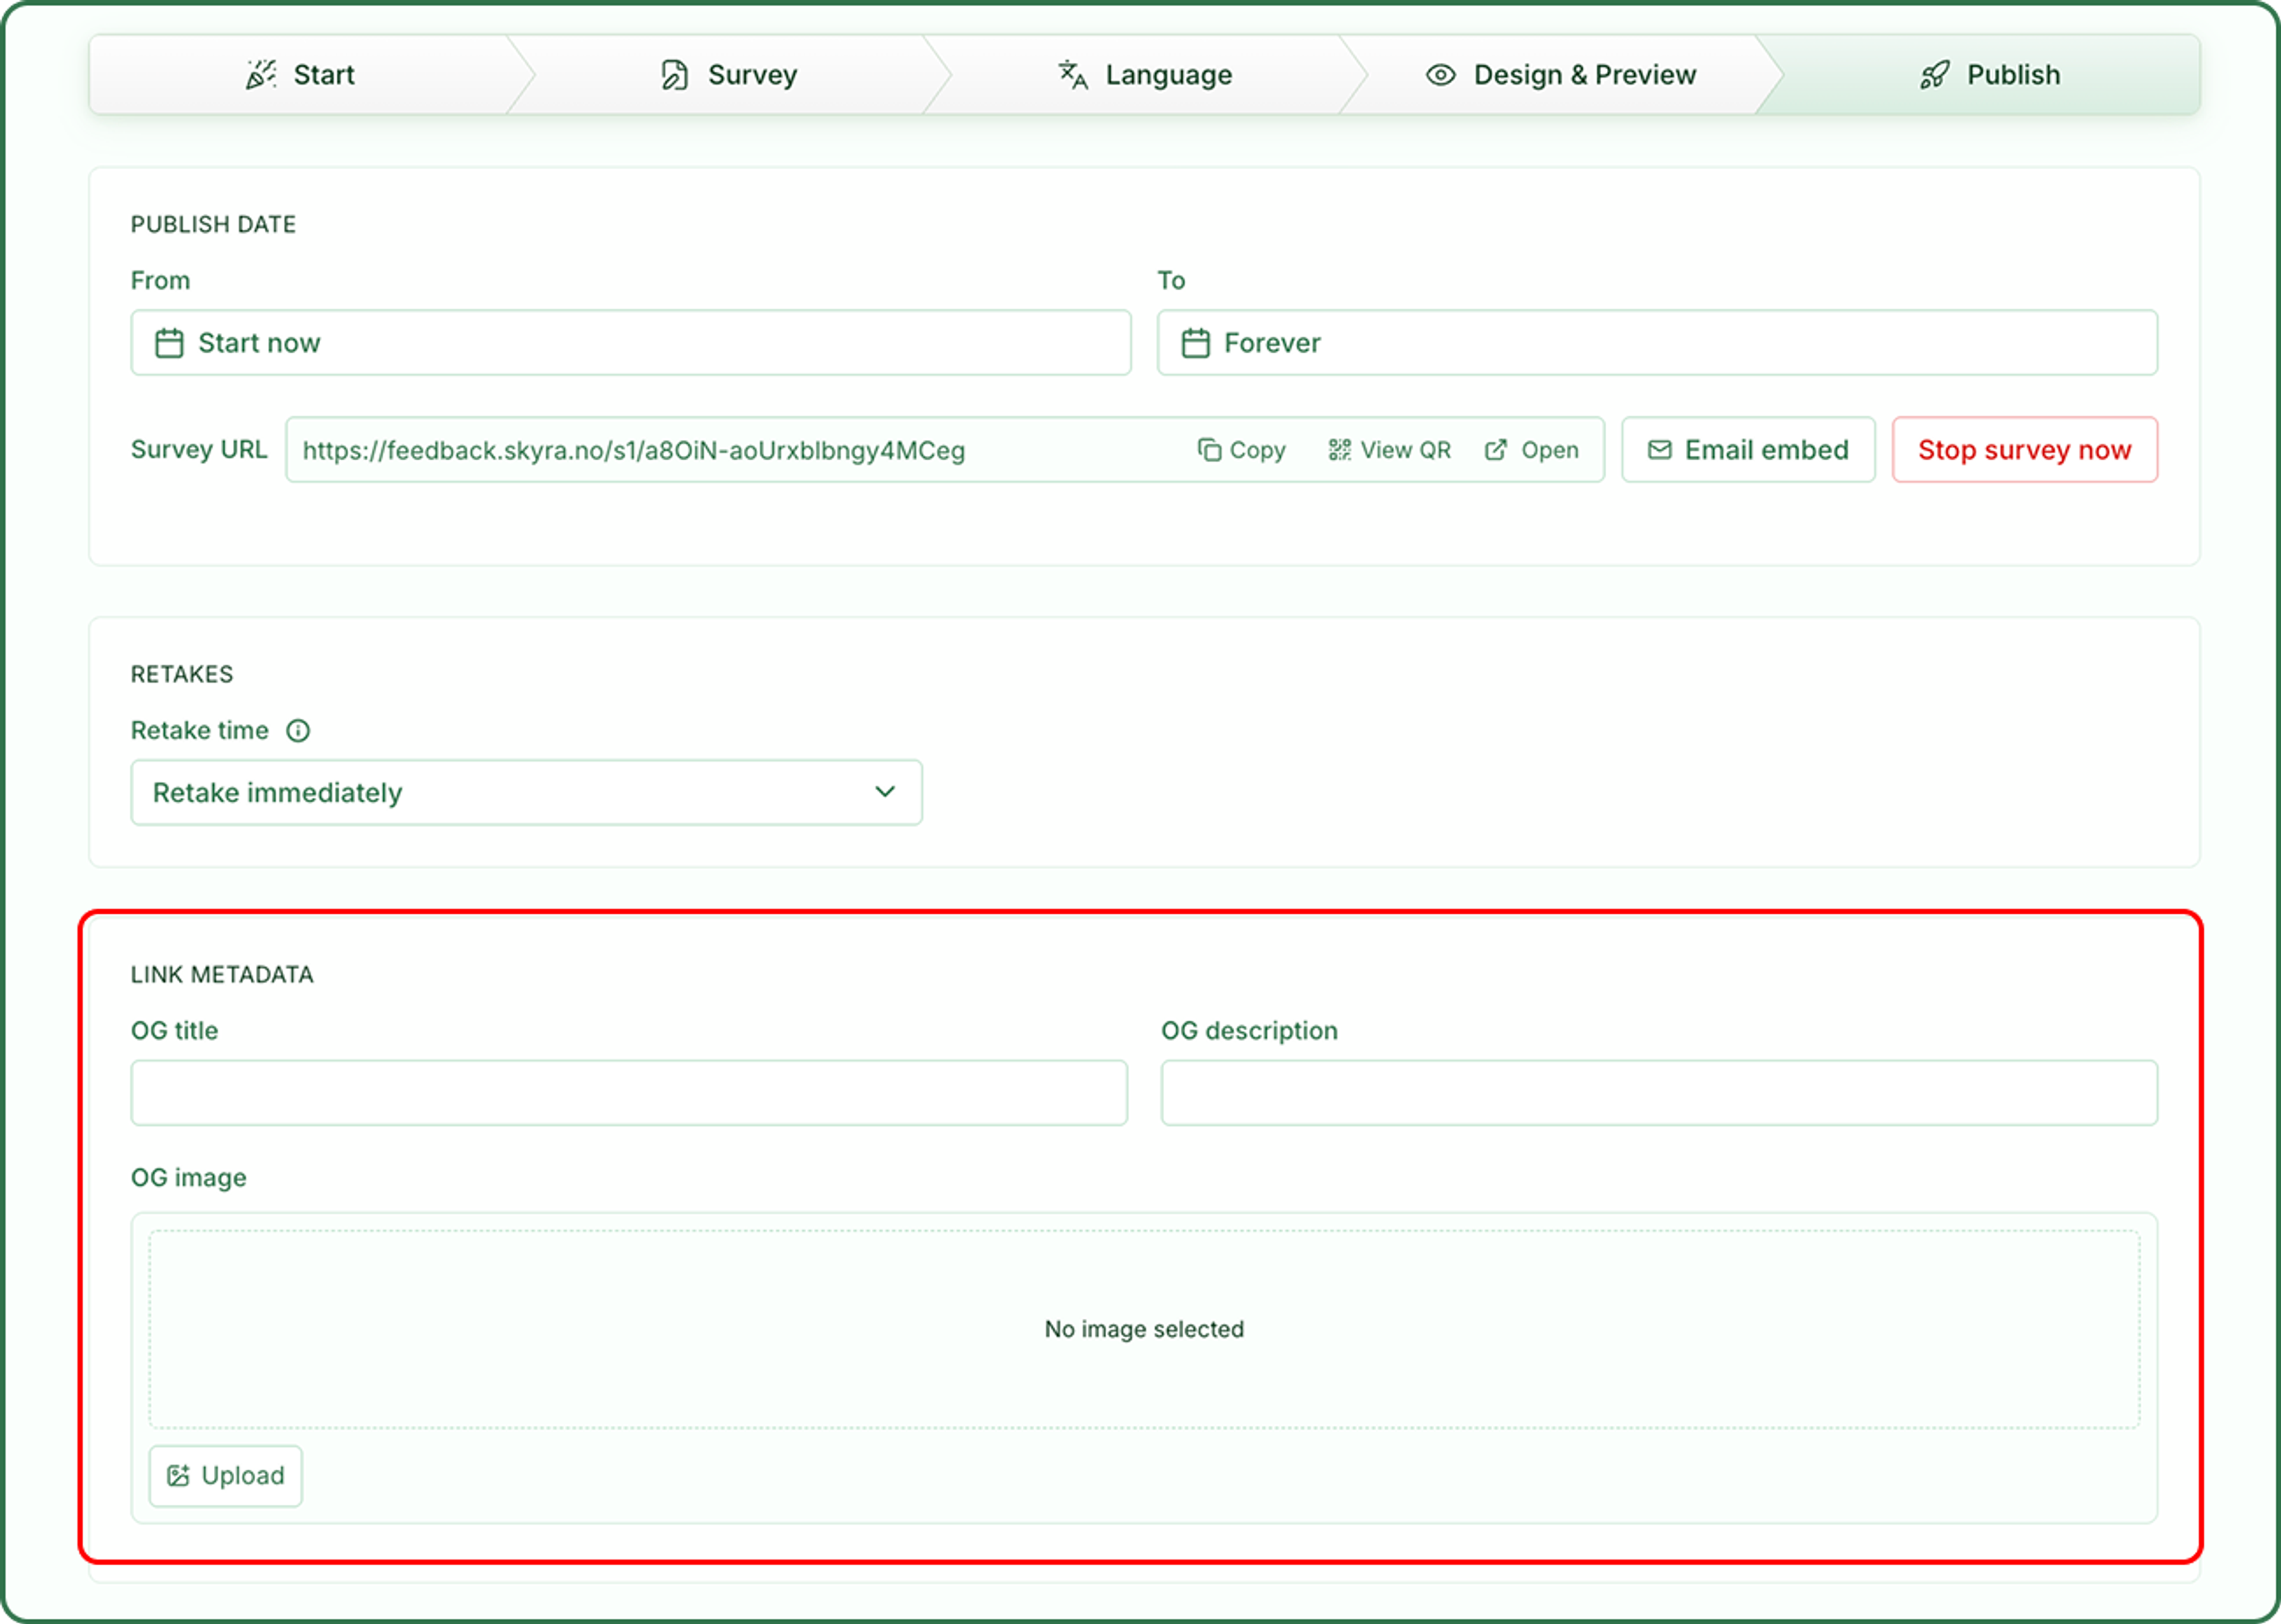This screenshot has width=2281, height=1624.
Task: Open the From date picker Start now
Action: pyautogui.click(x=630, y=343)
